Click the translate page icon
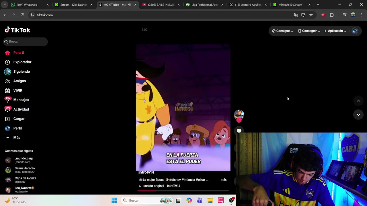This screenshot has height=206, width=367. coord(296,15)
